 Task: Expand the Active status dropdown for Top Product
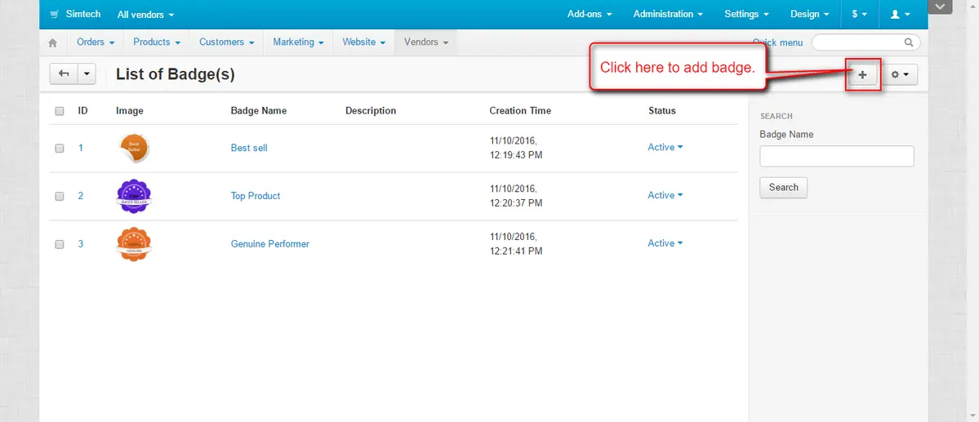pyautogui.click(x=665, y=195)
